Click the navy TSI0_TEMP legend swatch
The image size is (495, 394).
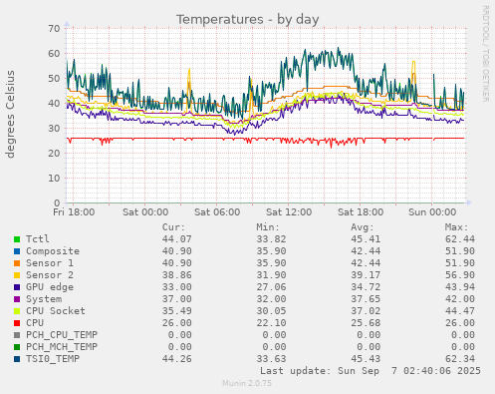pos(17,359)
